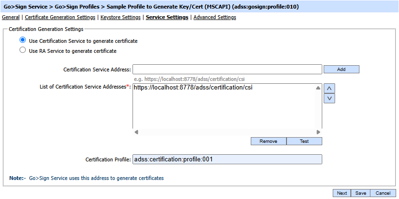Save the profile settings
399x199 pixels.
[x=360, y=193]
